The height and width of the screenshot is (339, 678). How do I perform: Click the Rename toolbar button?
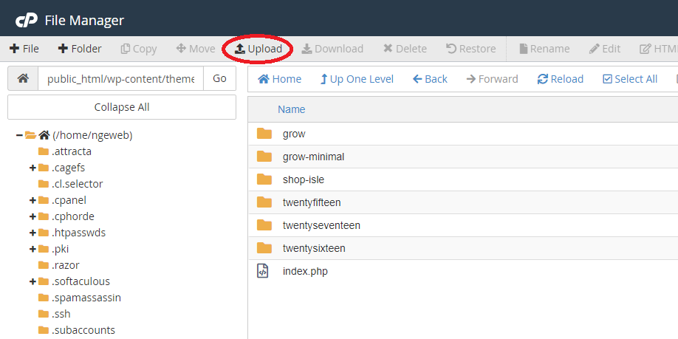click(544, 49)
